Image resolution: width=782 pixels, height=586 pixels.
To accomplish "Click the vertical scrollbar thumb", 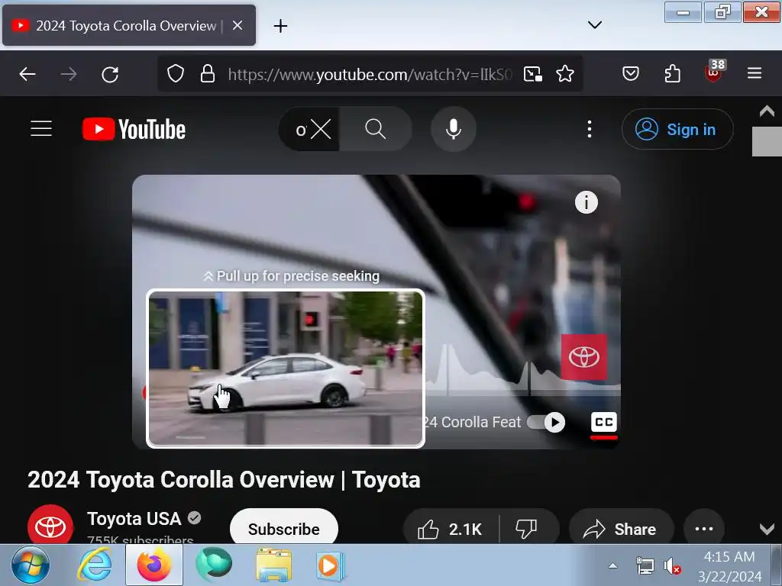I will point(767,141).
